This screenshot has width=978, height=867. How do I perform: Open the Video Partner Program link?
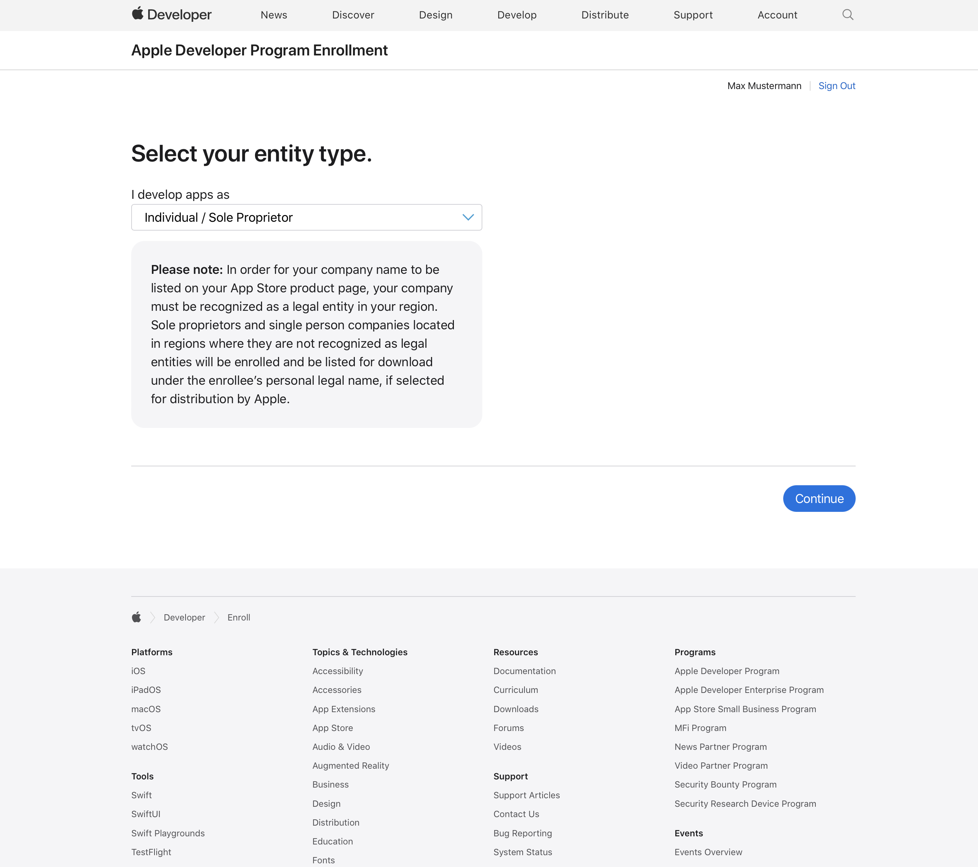coord(721,766)
